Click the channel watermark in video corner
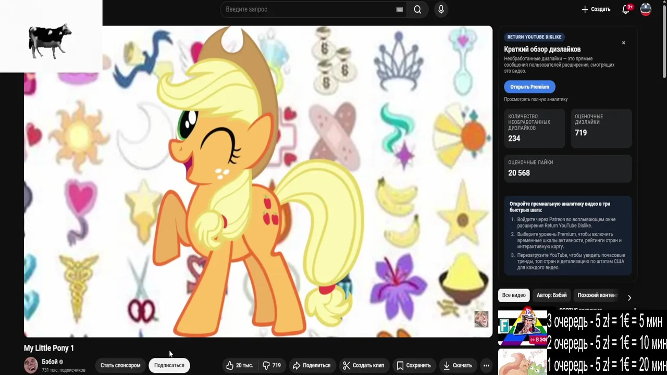Image resolution: width=667 pixels, height=375 pixels. click(x=481, y=319)
